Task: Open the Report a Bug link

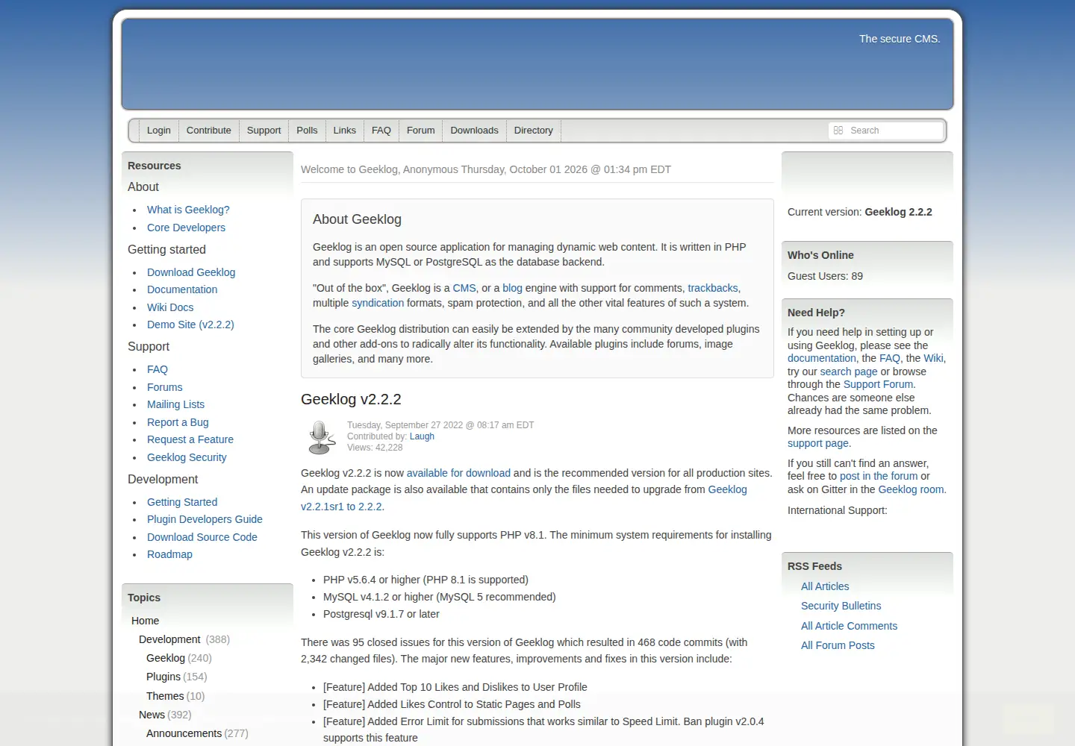Action: (x=178, y=422)
